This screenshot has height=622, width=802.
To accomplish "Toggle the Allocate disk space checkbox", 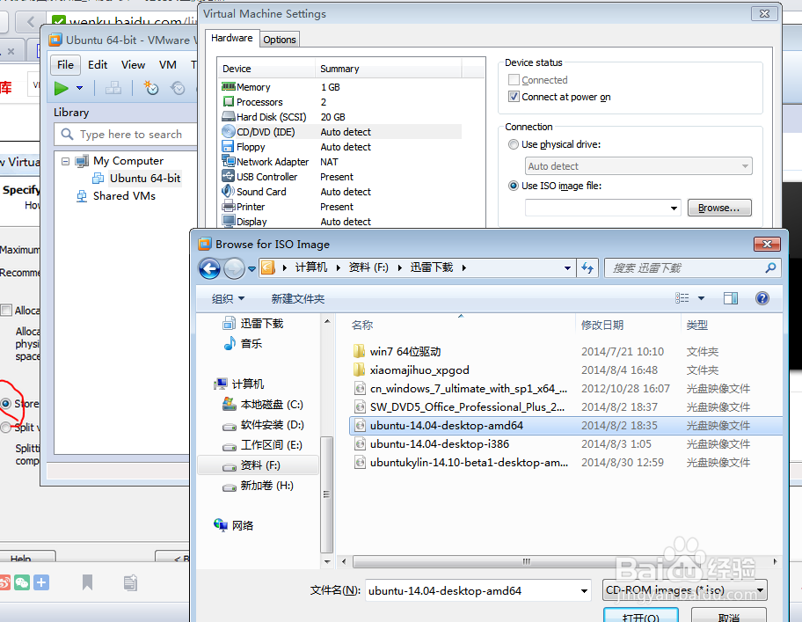I will 7,310.
